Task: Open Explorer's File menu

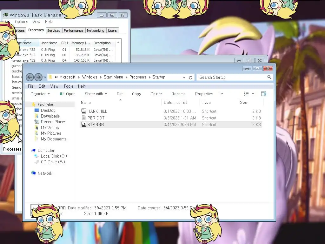Action: click(31, 86)
